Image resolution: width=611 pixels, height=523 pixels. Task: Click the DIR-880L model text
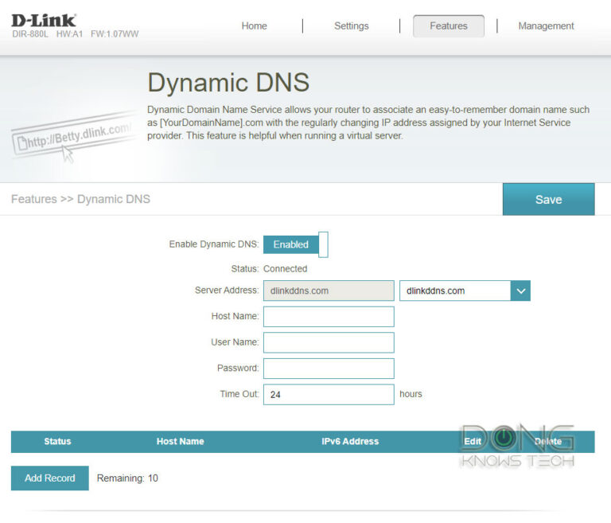(x=30, y=34)
